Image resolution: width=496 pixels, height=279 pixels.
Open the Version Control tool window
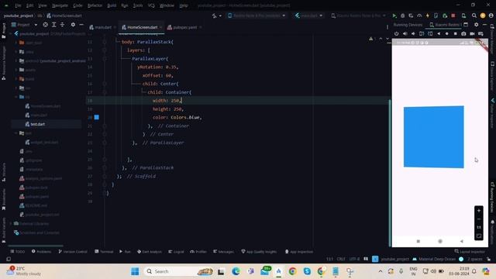[x=73, y=252]
